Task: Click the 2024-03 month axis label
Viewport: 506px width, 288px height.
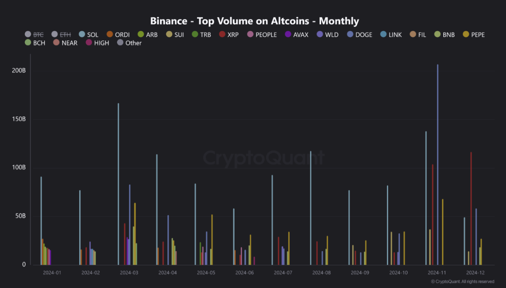Action: (129, 273)
